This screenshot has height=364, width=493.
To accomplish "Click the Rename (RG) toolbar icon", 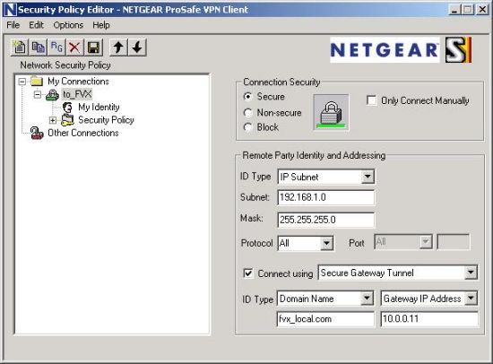I will 56,48.
